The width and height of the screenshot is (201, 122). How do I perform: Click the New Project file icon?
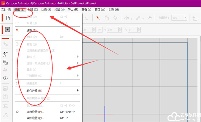pyautogui.click(x=8, y=18)
